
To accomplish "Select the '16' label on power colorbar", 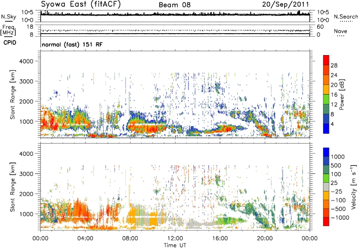I will pyautogui.click(x=334, y=95).
